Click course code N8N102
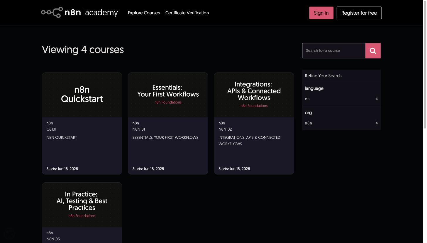This screenshot has width=427, height=243. point(225,129)
